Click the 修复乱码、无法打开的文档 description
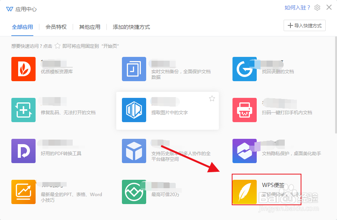The width and height of the screenshot is (337, 220). pos(68,113)
